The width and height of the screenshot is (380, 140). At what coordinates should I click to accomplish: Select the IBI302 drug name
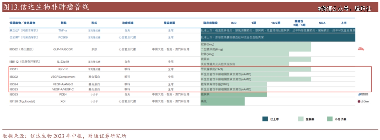coord(14,77)
